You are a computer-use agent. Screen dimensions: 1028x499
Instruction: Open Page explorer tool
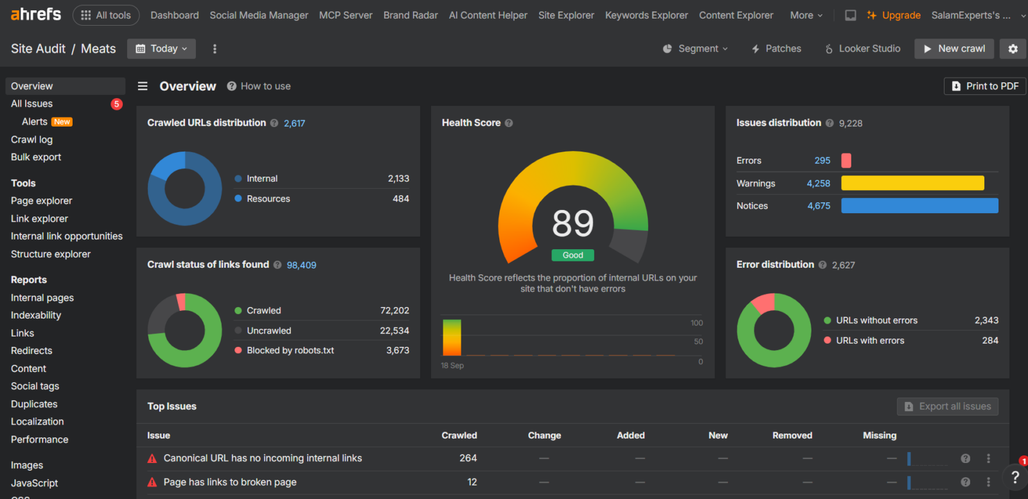click(41, 201)
